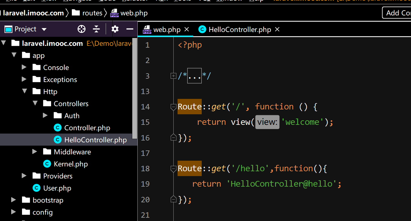Click line number 15 in the gutter

tap(145, 122)
